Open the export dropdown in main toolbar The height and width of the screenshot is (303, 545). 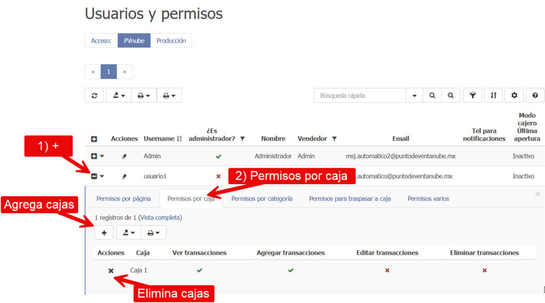[x=119, y=95]
